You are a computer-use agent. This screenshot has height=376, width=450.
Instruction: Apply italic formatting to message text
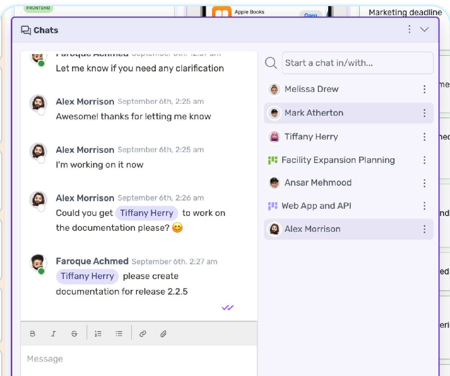pyautogui.click(x=53, y=333)
